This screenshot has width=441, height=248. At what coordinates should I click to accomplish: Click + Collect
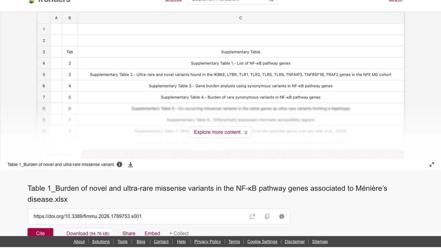pos(179,233)
